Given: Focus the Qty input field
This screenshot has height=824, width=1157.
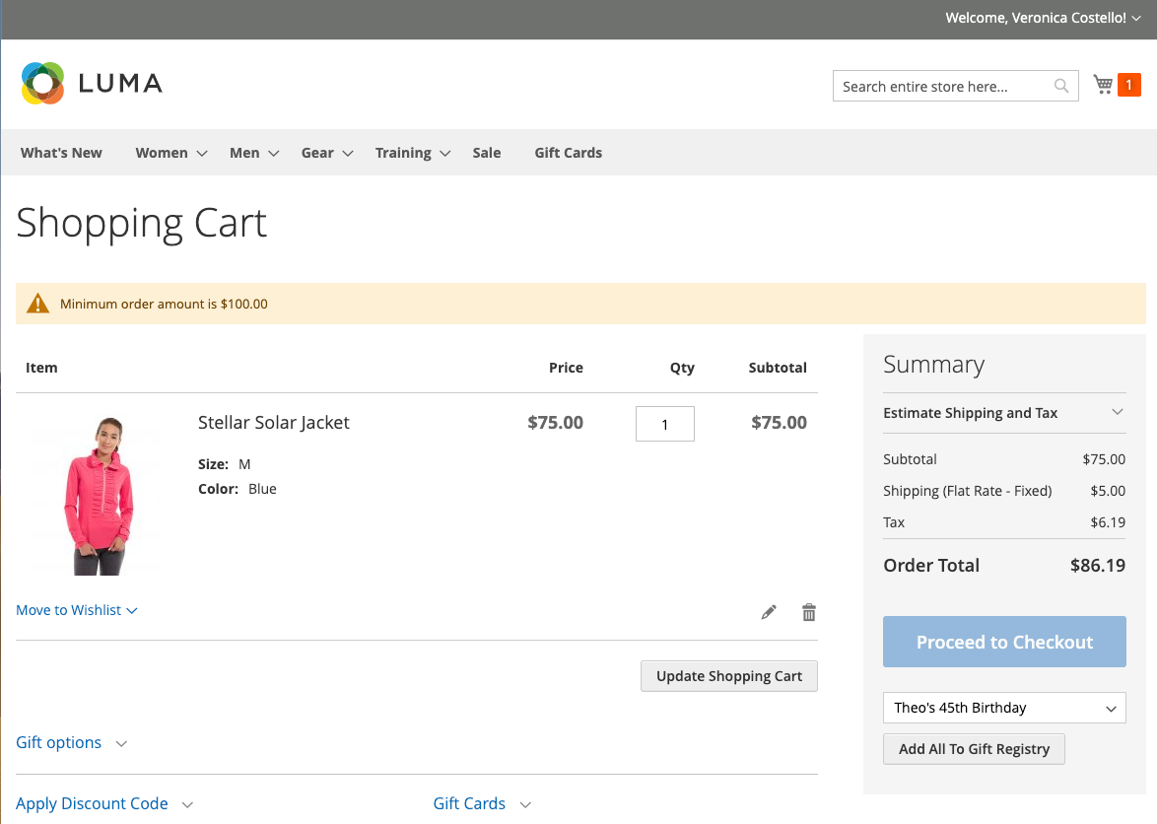Looking at the screenshot, I should (665, 424).
